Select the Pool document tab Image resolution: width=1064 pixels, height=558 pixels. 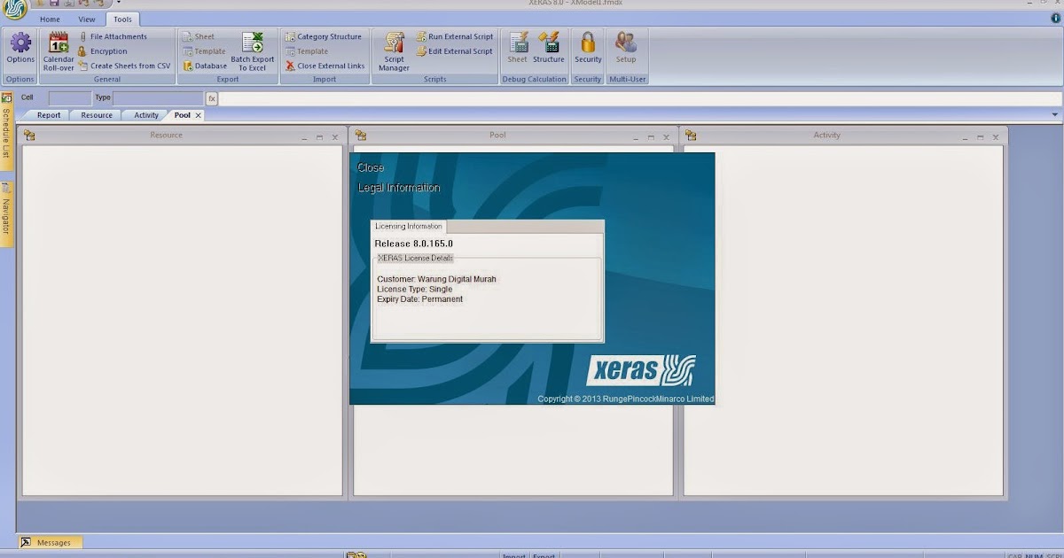[182, 115]
